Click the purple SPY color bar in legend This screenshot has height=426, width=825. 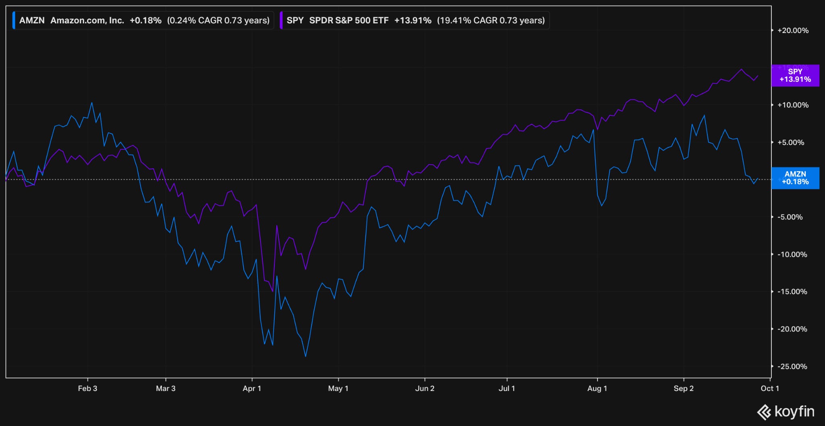[281, 21]
